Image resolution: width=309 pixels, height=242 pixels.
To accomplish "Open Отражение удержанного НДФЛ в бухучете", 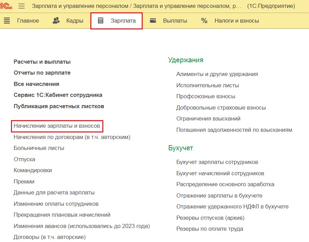I will [232, 206].
